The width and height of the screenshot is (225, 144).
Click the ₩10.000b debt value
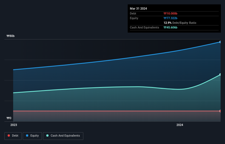(x=170, y=13)
